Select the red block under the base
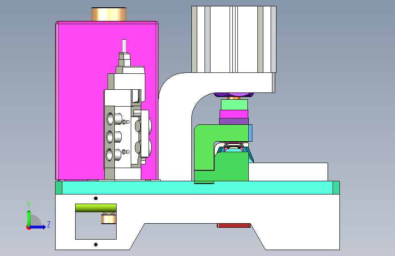Viewport: 395px width, 256px height. [x=234, y=225]
